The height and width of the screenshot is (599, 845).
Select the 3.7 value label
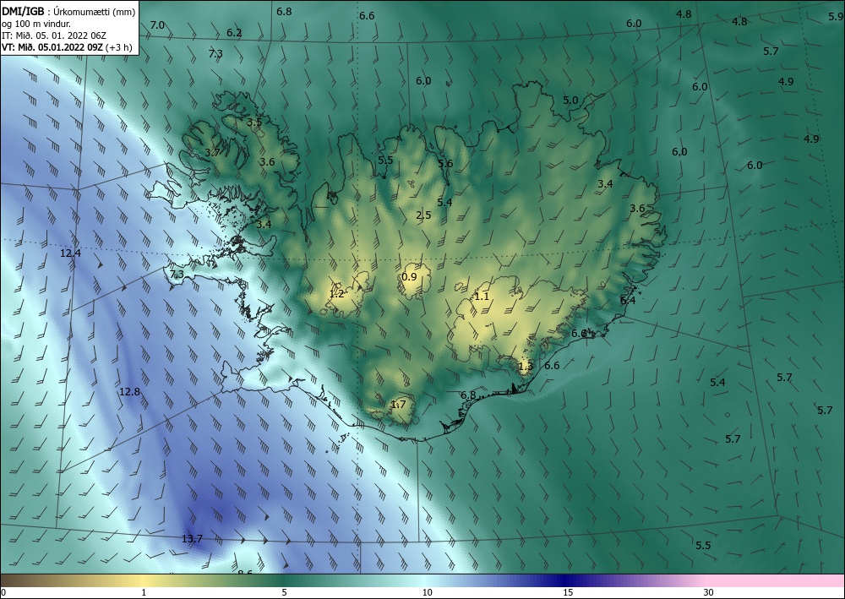click(x=213, y=152)
